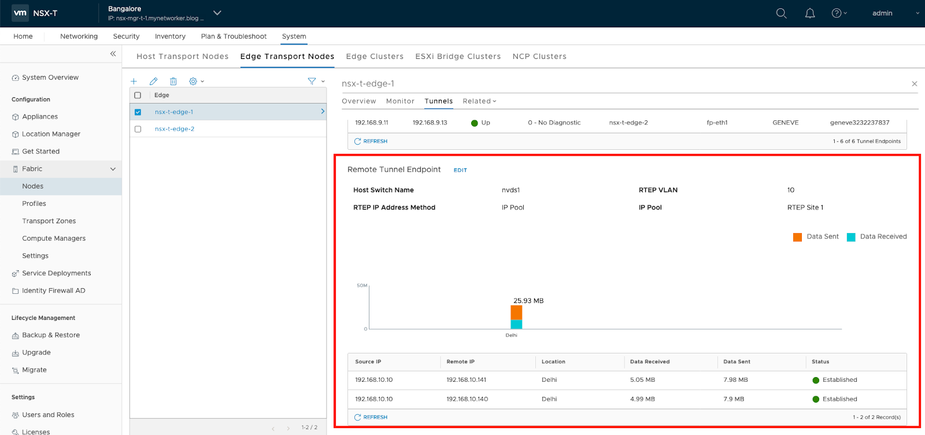Expand the Bangalore site selector dropdown

click(217, 13)
